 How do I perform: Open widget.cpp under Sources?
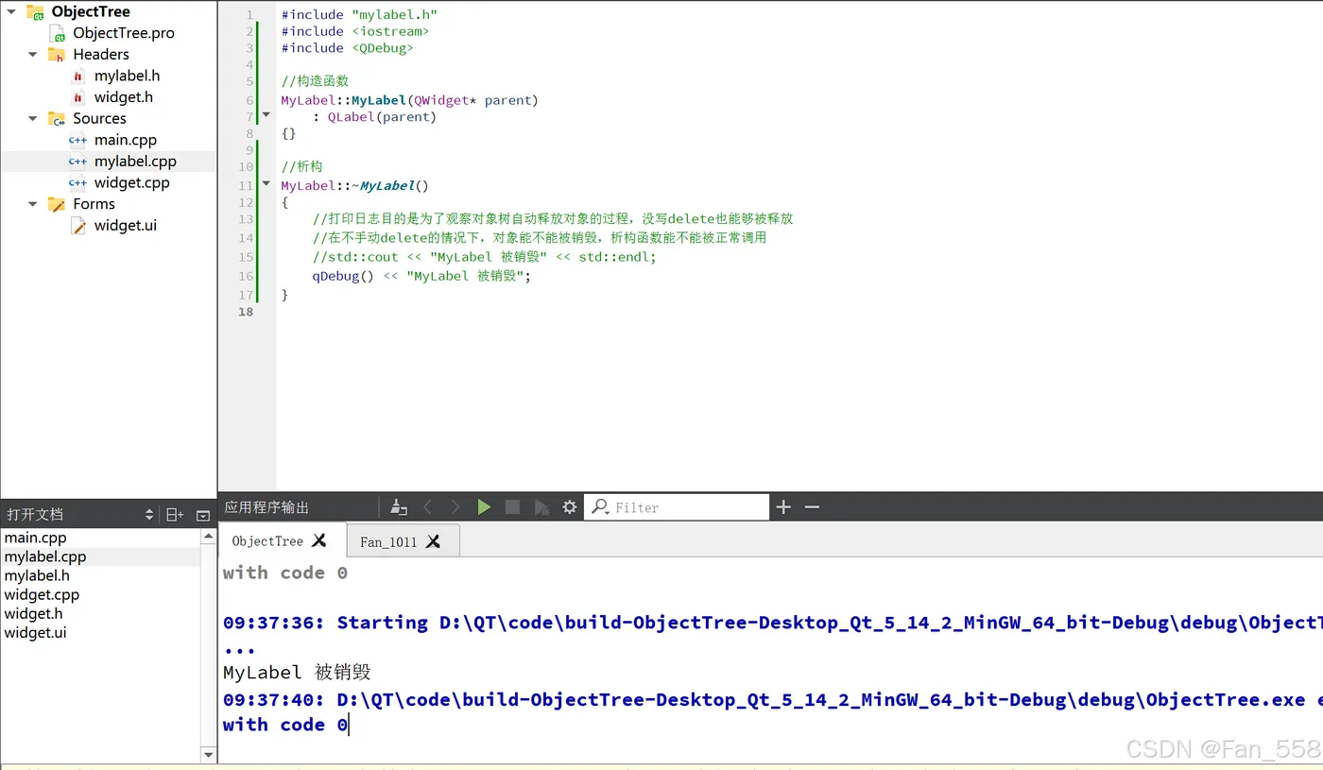point(131,183)
